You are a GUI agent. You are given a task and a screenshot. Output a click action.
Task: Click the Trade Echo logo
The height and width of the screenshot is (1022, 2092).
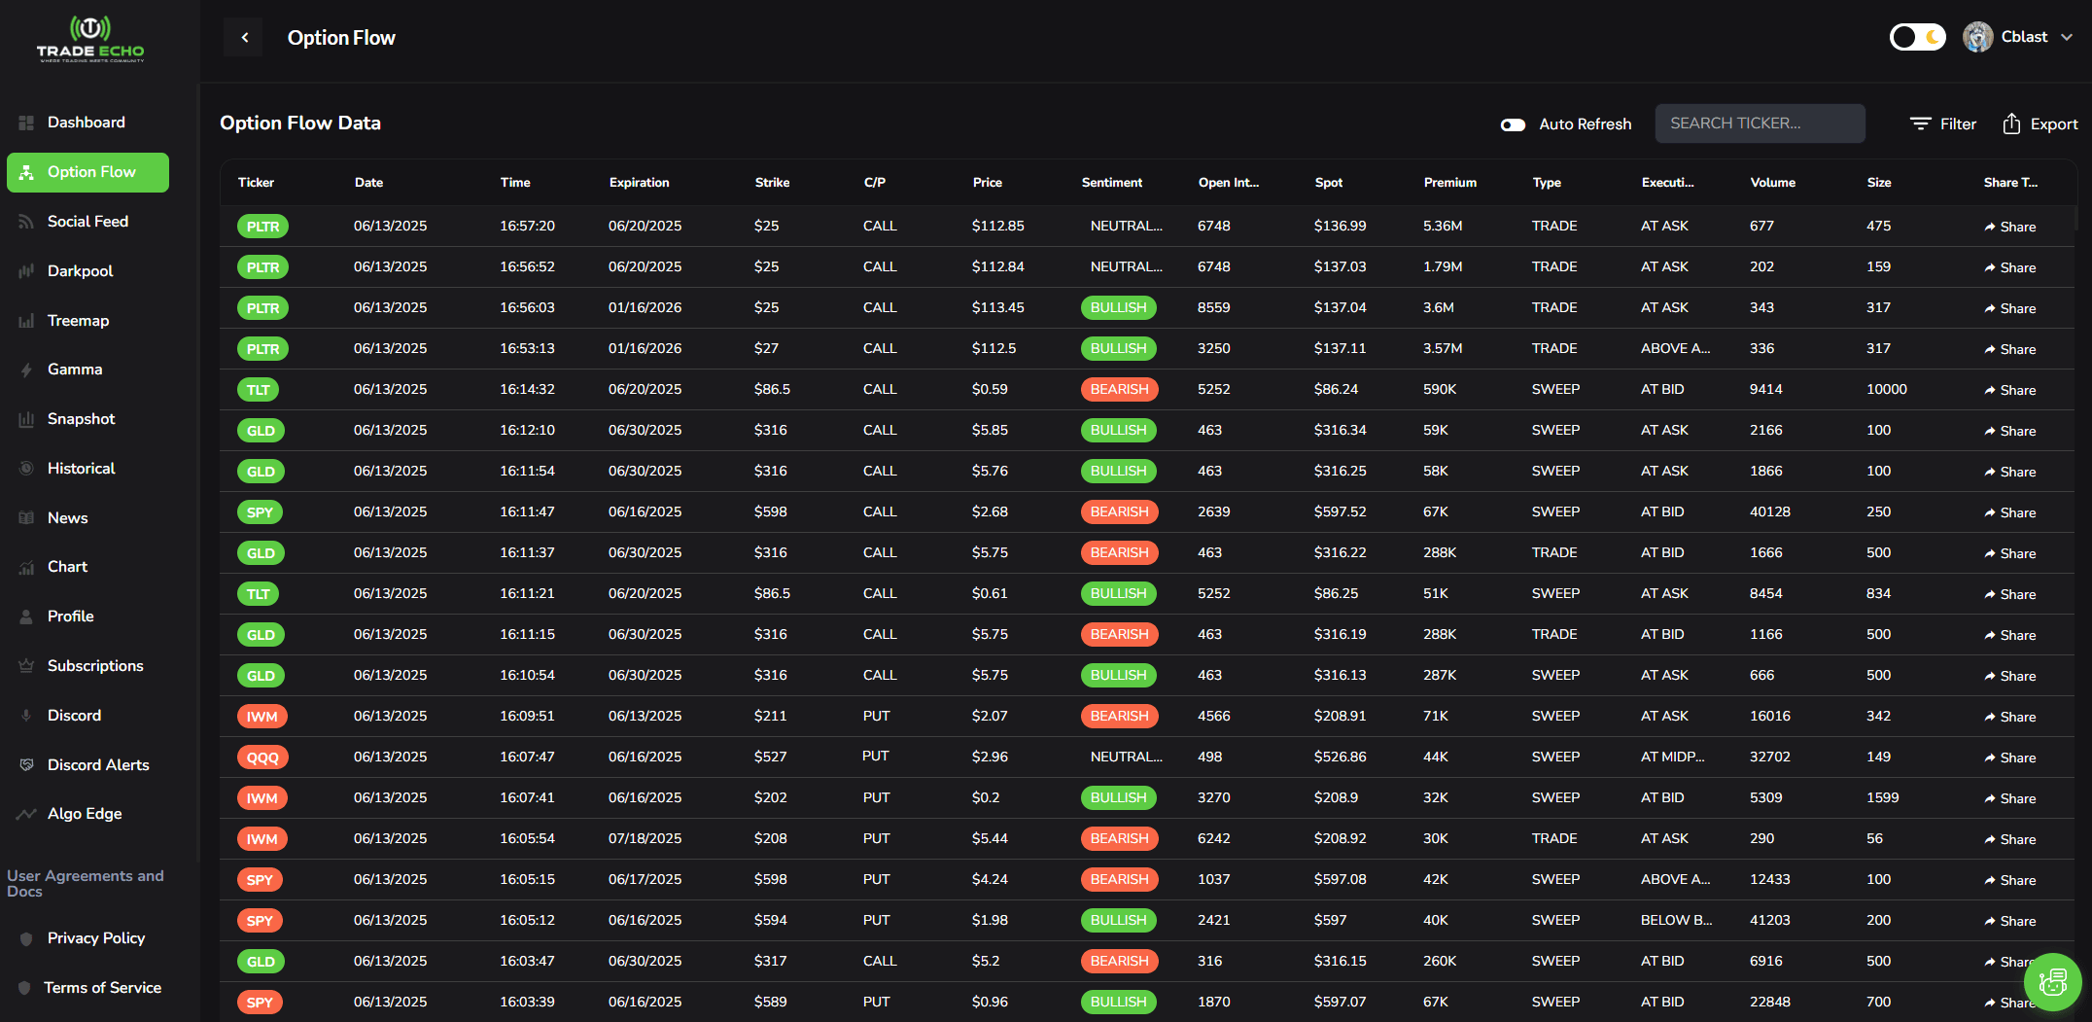coord(90,39)
